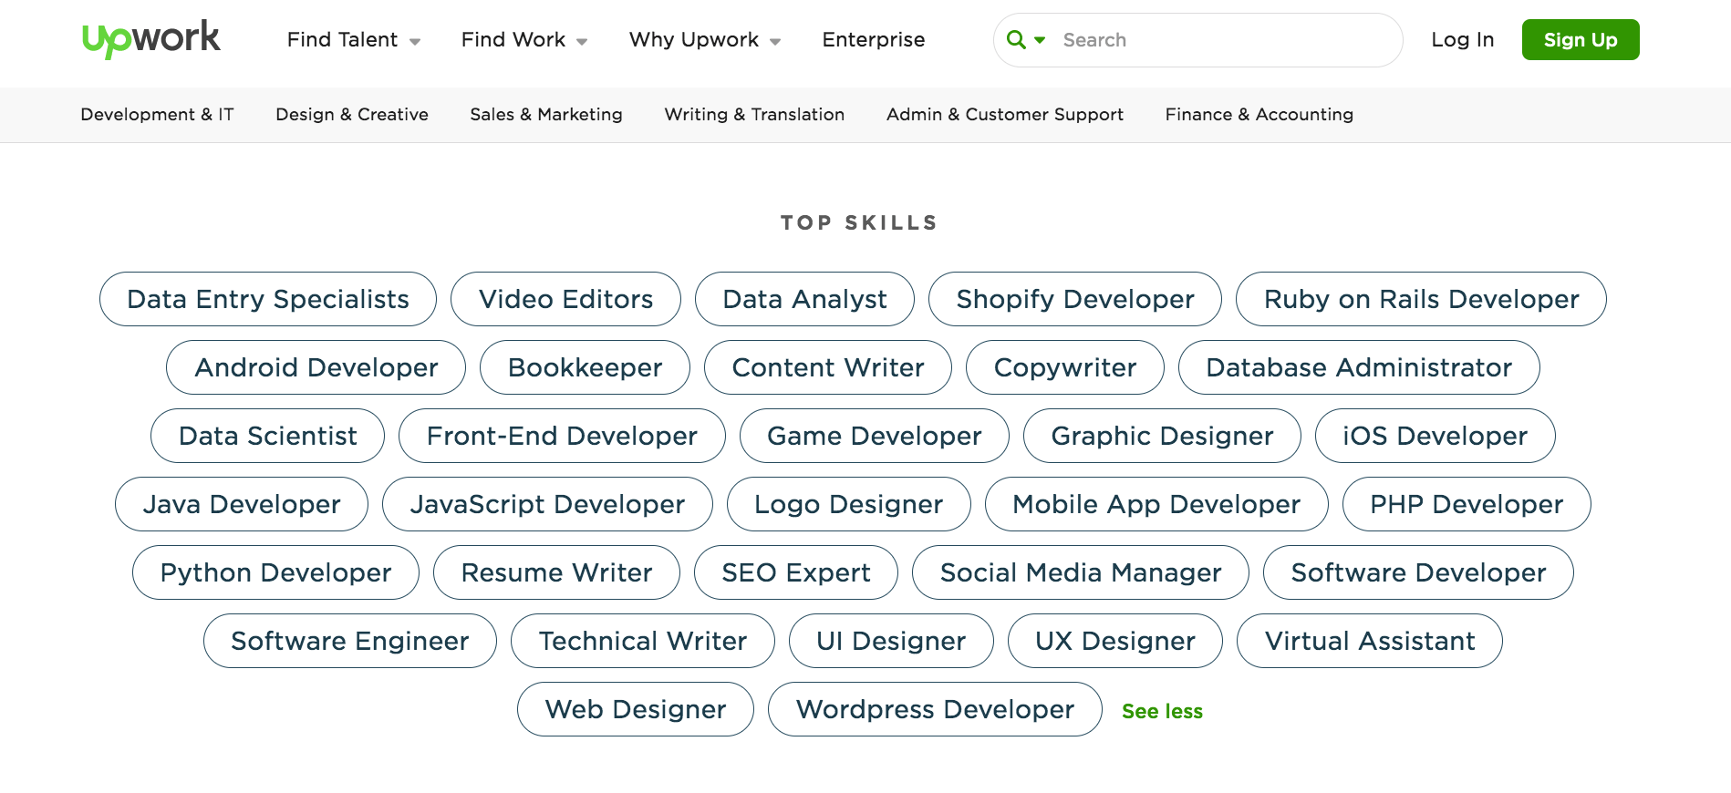Open Finance & Accounting category
Viewport: 1731px width, 793px height.
coord(1259,115)
